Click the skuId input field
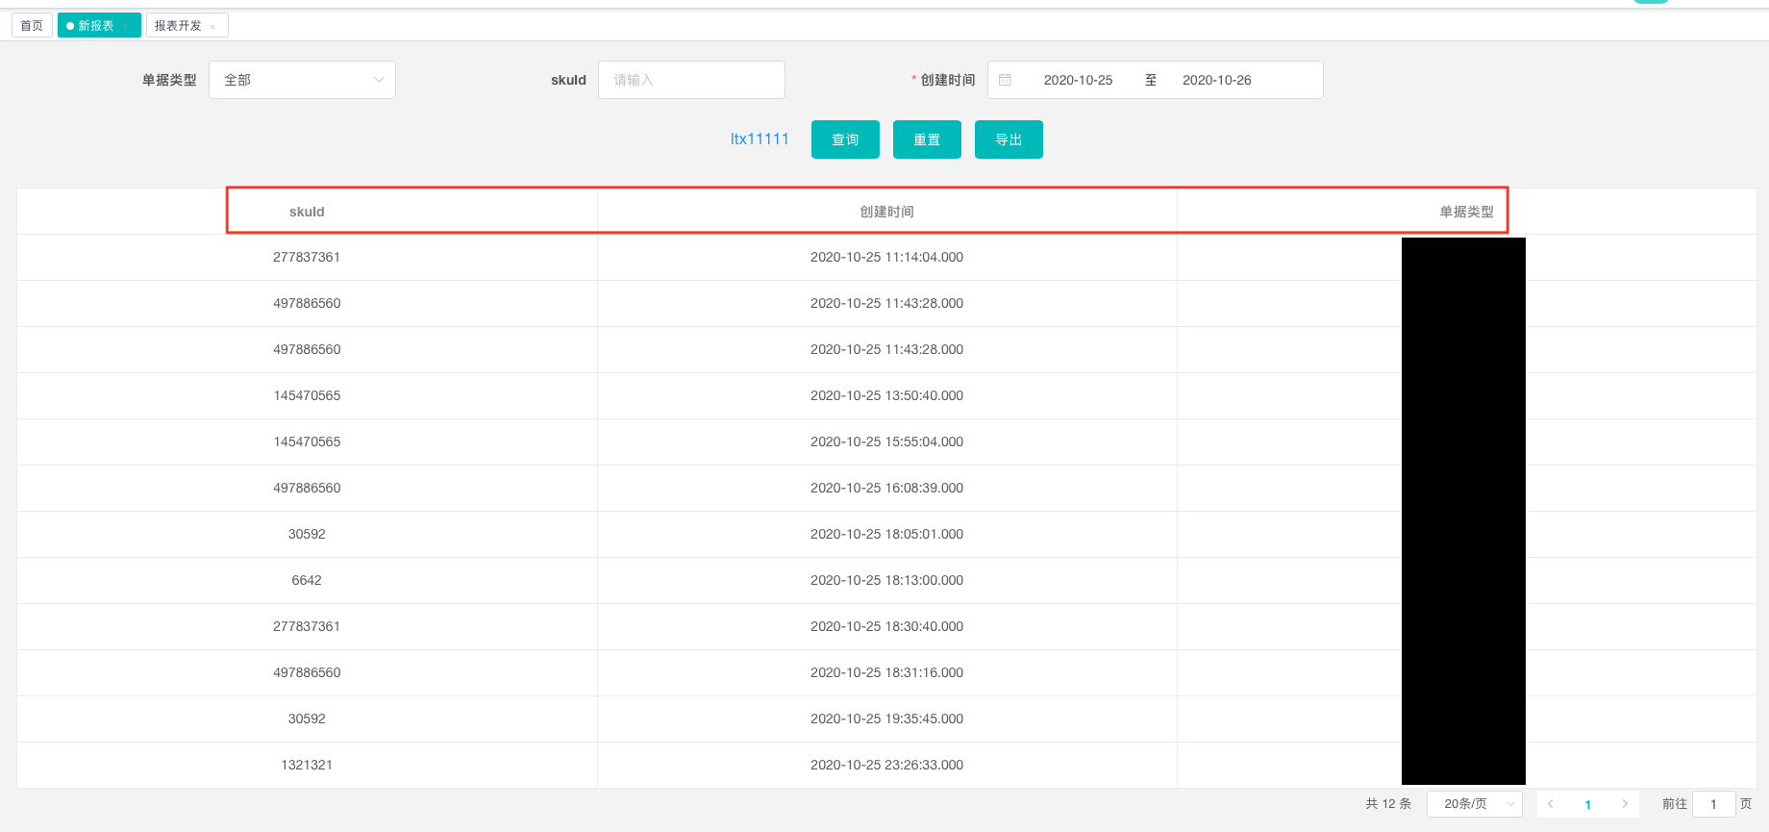The width and height of the screenshot is (1769, 832). click(x=691, y=80)
